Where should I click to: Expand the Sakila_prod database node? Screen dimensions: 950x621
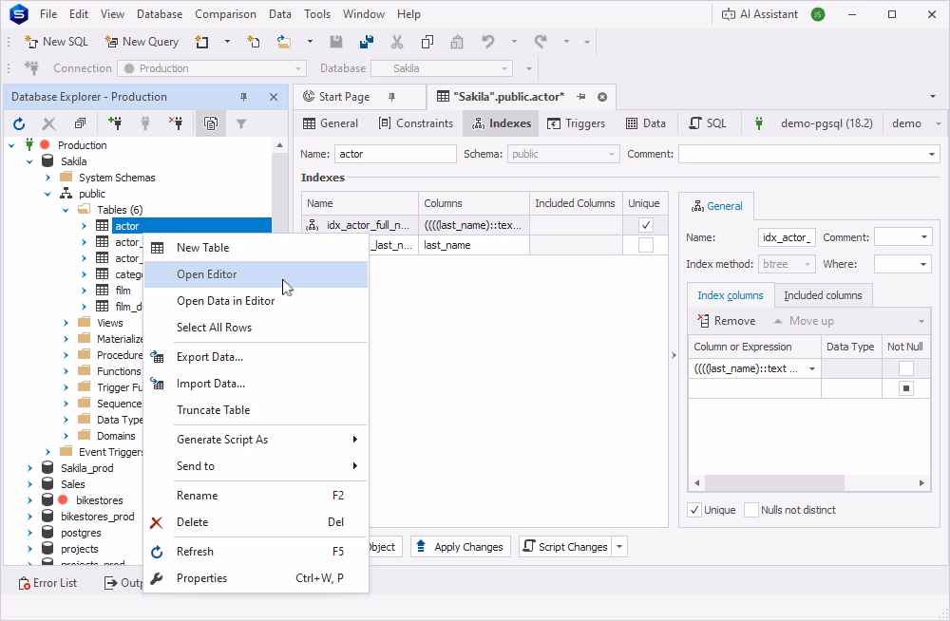point(29,468)
